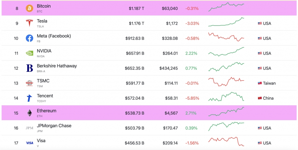Click the Berkshire Hathaway B logo
This screenshot has width=298, height=150.
point(29,68)
